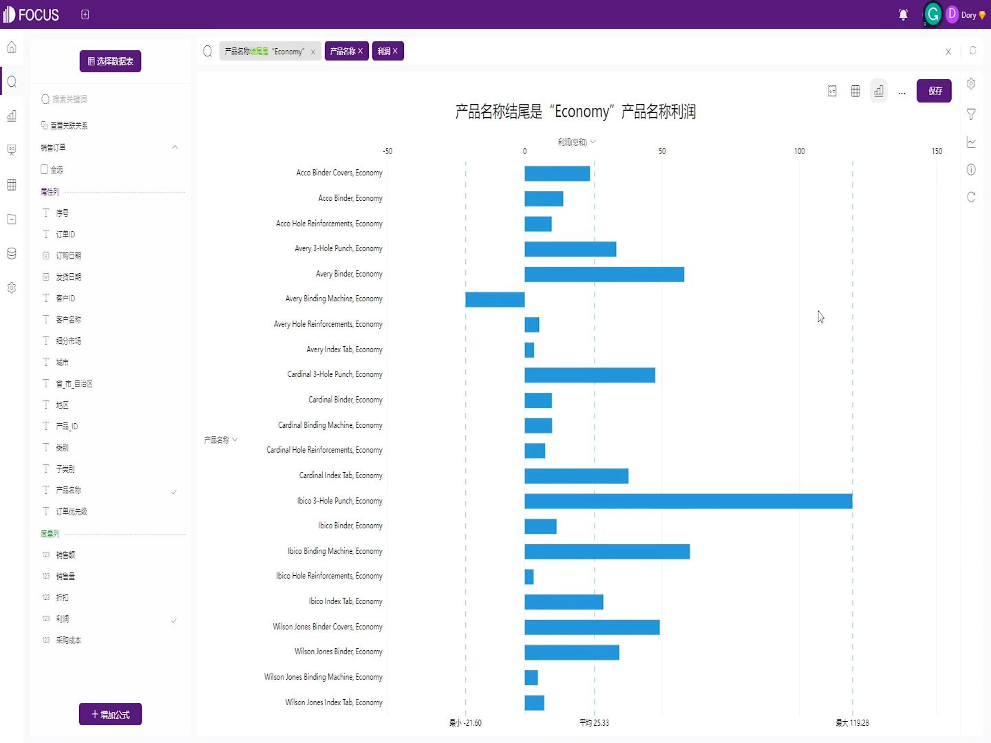991x743 pixels.
Task: Add a new tab next to FOCUS logo
Action: tap(85, 14)
